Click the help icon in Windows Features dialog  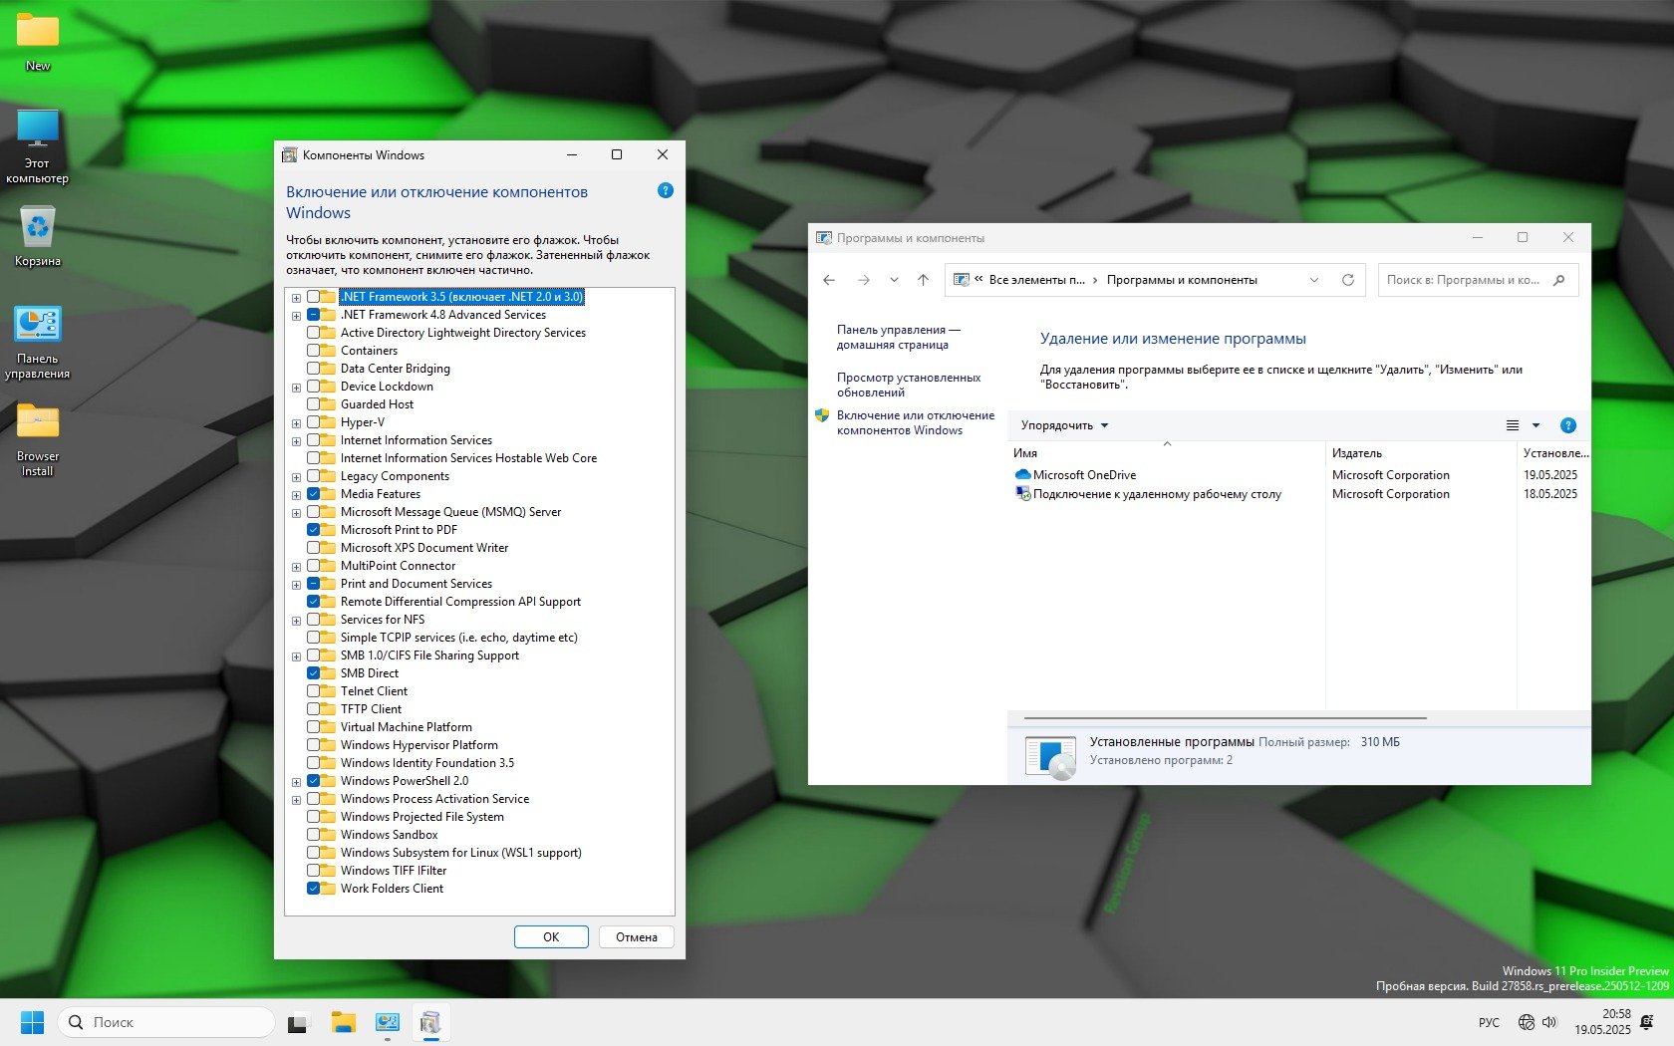tap(666, 191)
